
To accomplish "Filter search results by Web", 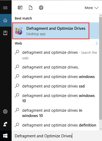I will (x=41, y=8).
